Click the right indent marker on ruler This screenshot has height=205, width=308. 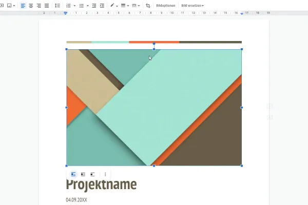pos(242,13)
